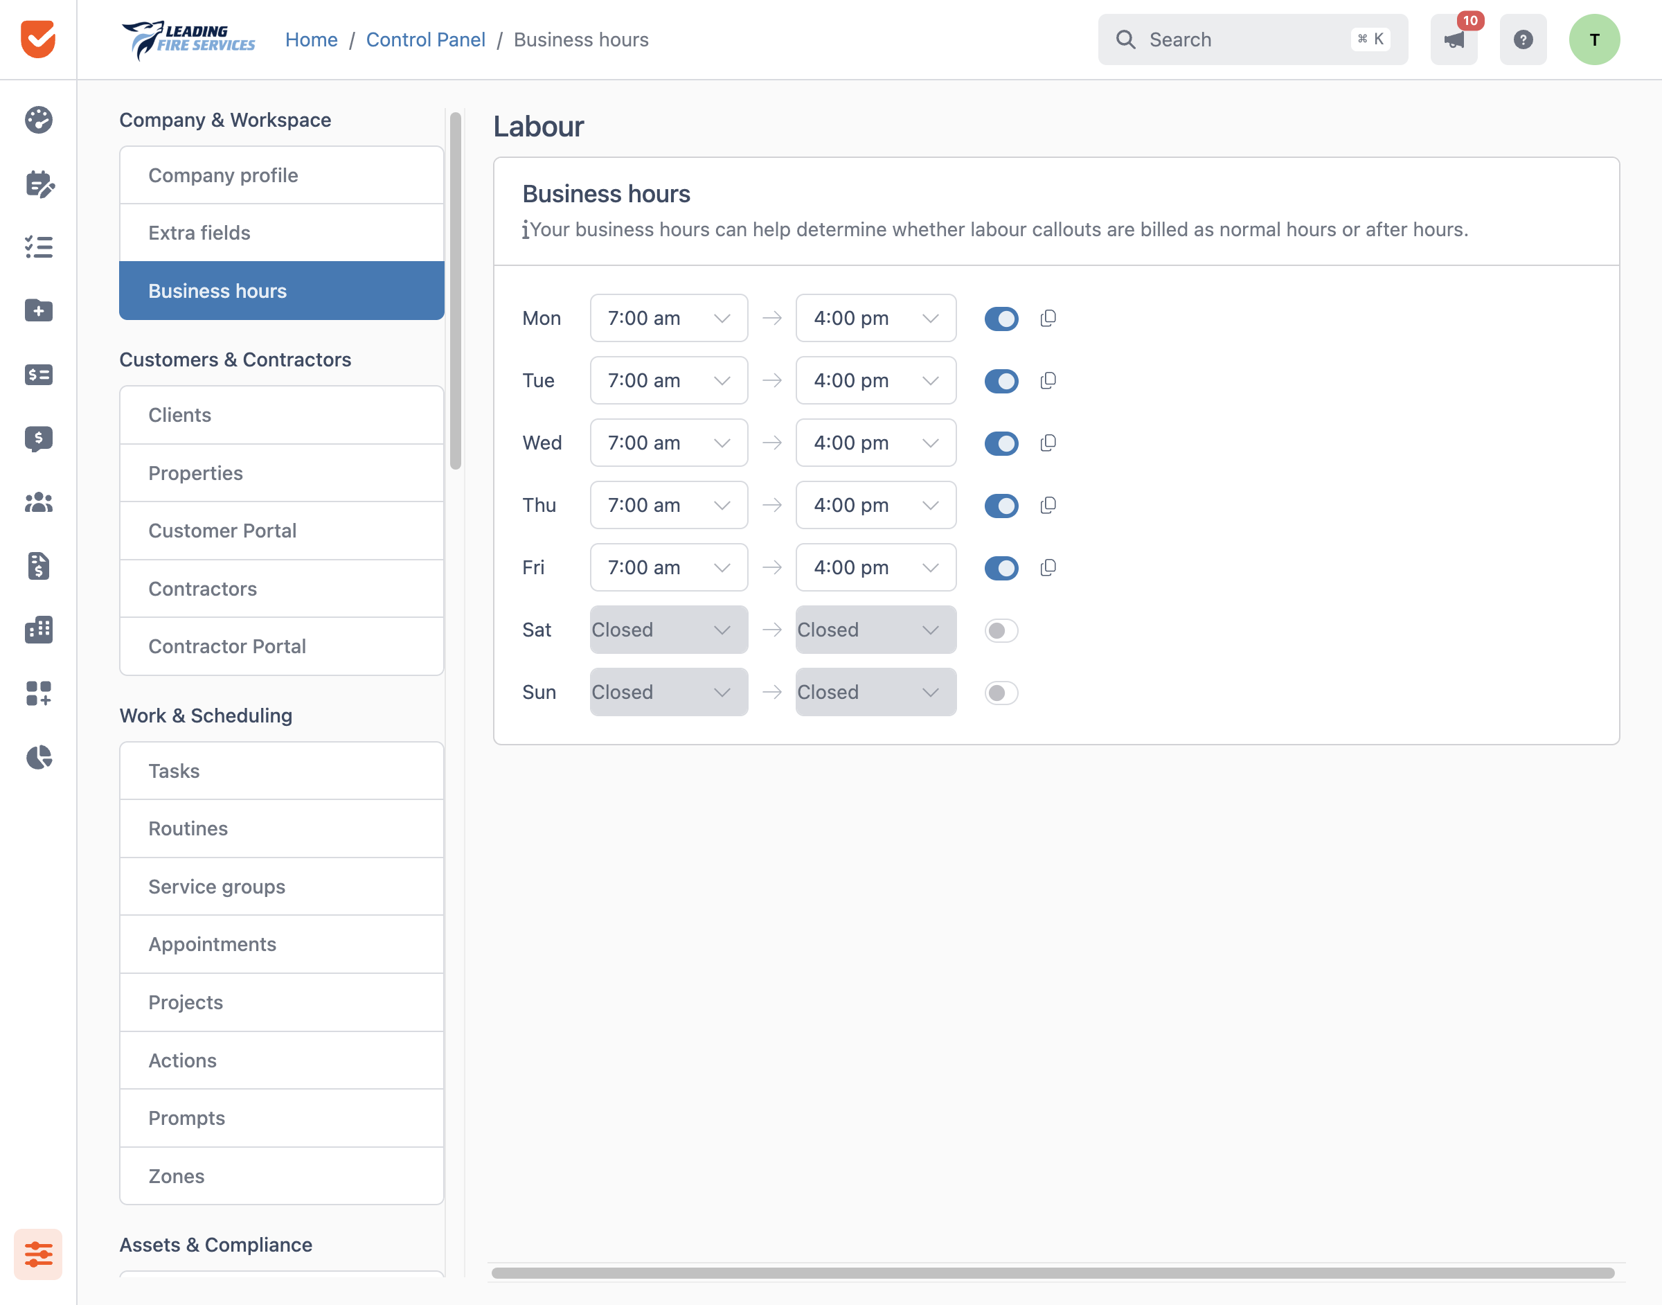Click the Leading Fire Services logo
The image size is (1662, 1305).
pyautogui.click(x=188, y=39)
